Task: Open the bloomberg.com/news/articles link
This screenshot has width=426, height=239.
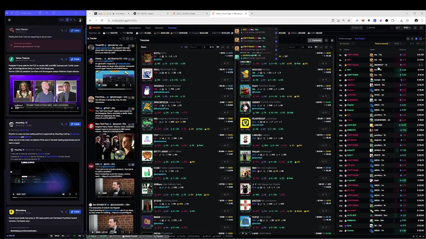Action: click(x=24, y=231)
